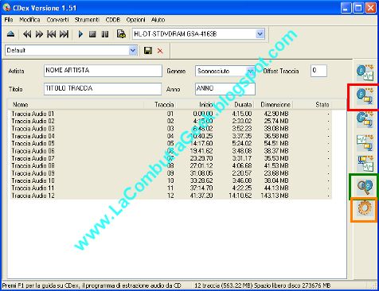The width and height of the screenshot is (379, 291).
Task: Click the pause playback button
Action: pos(105,34)
